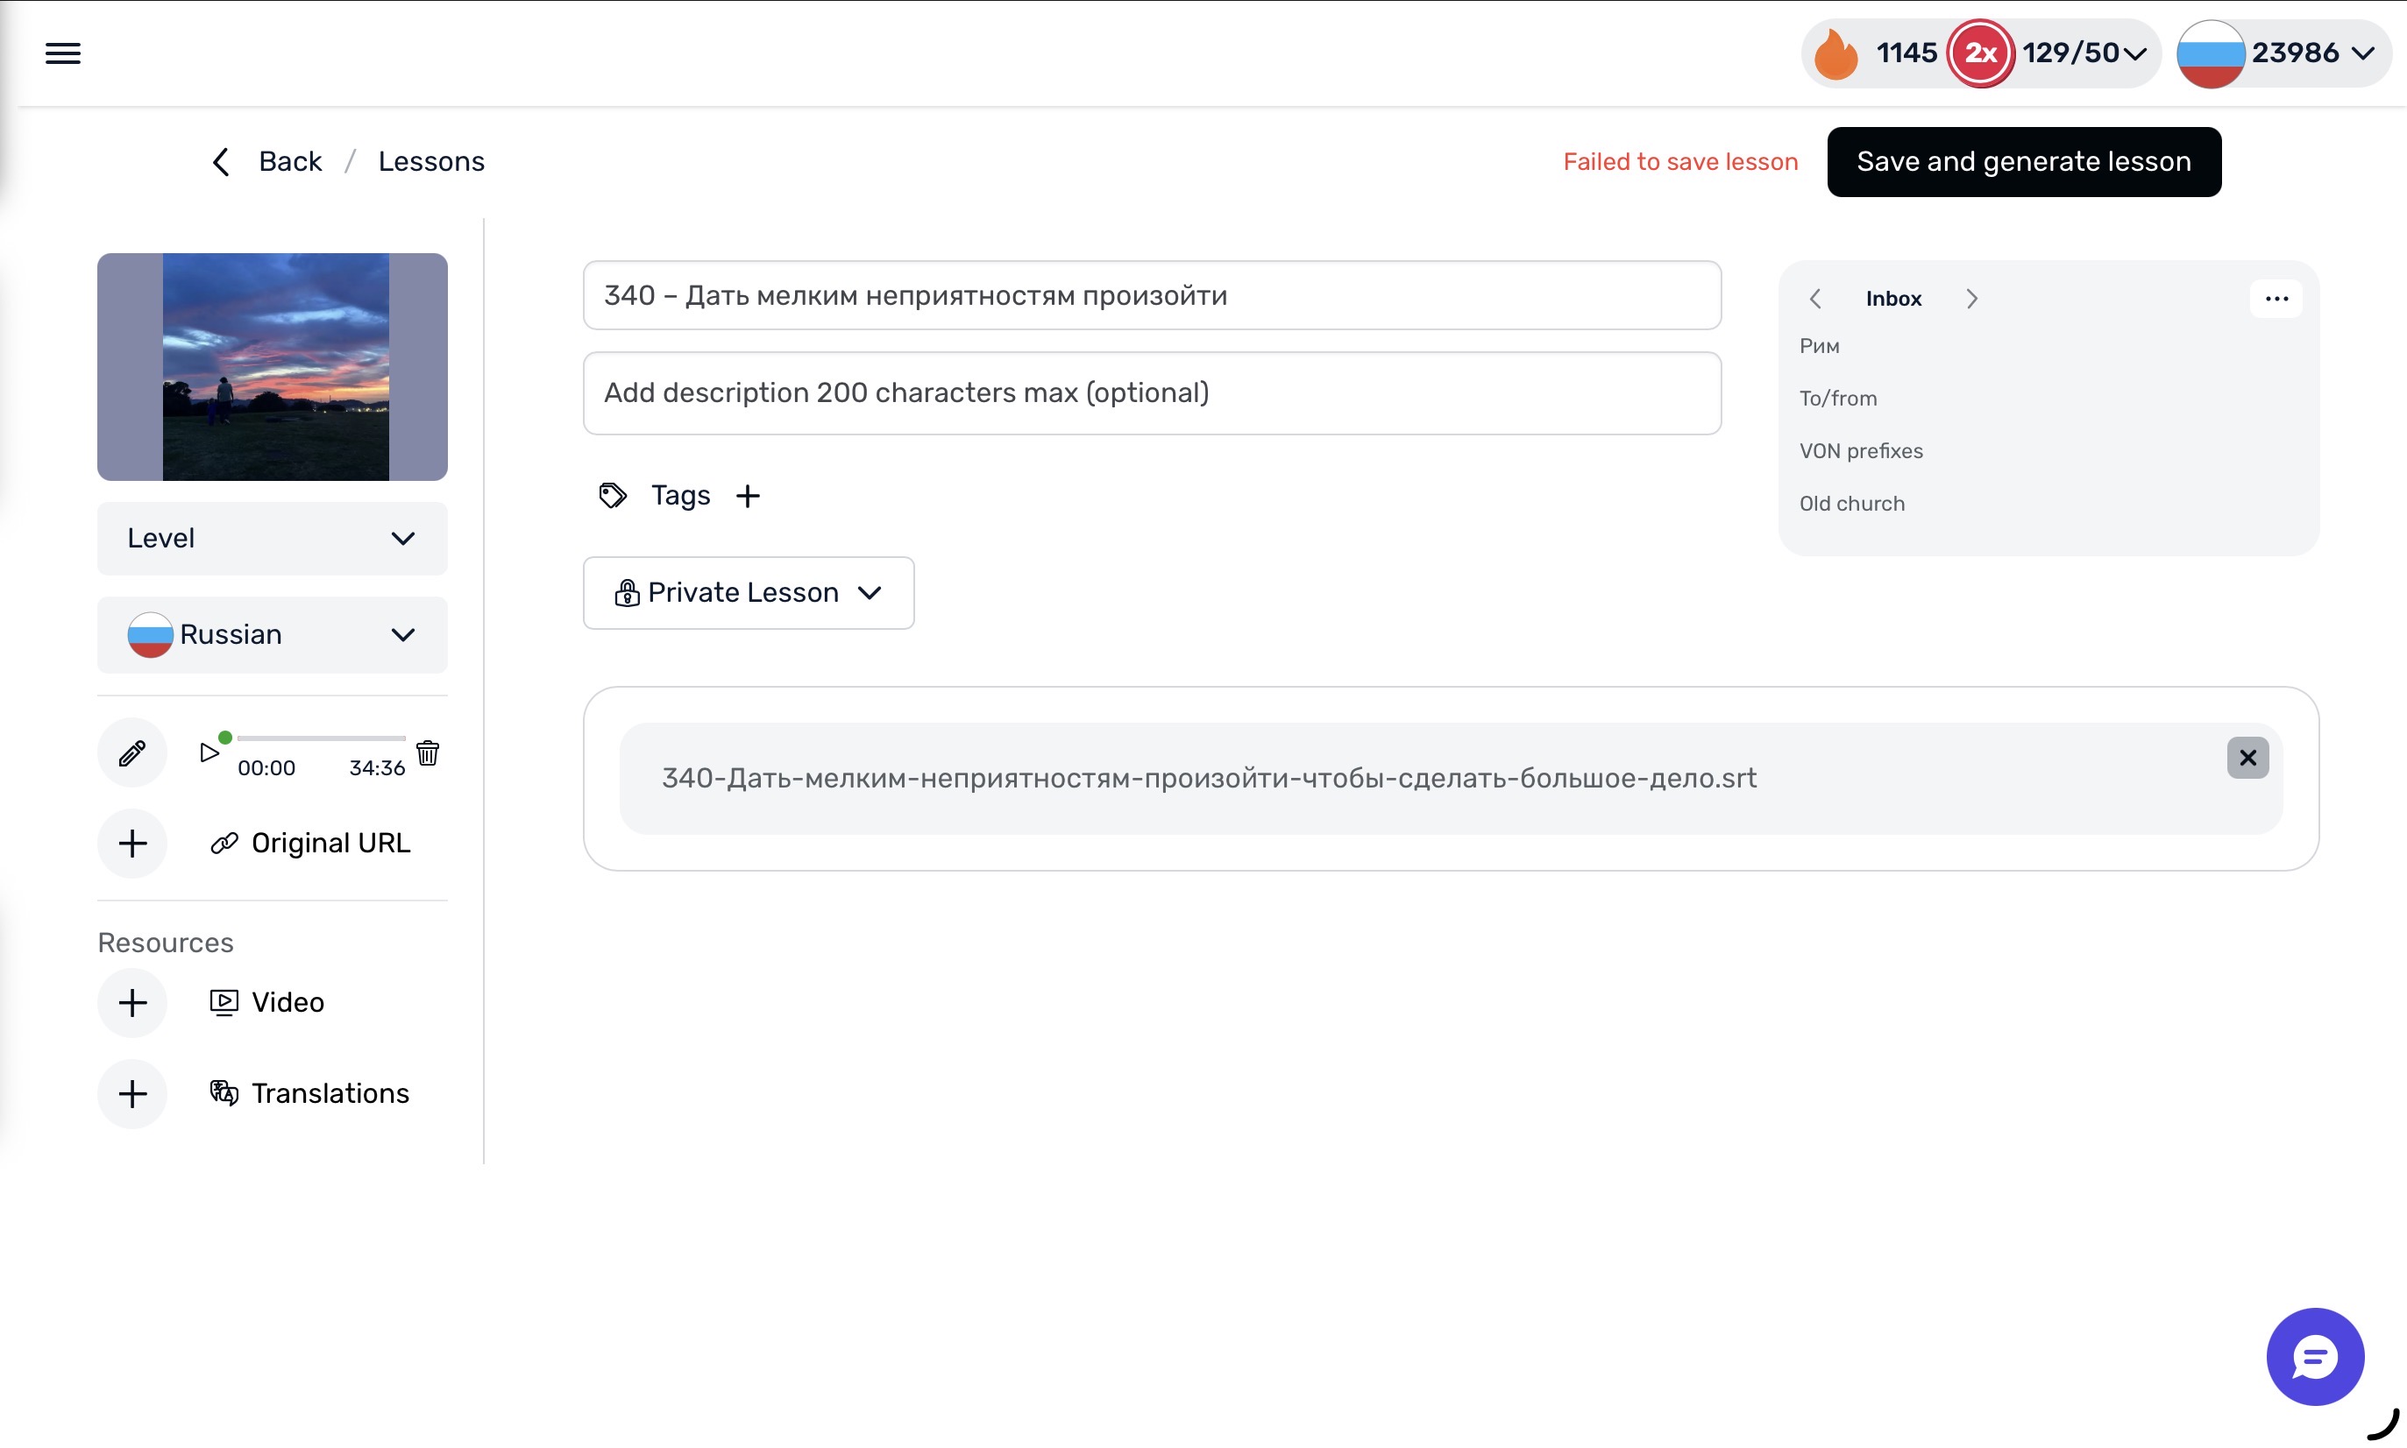
Task: Open the Russian language dropdown
Action: coord(273,635)
